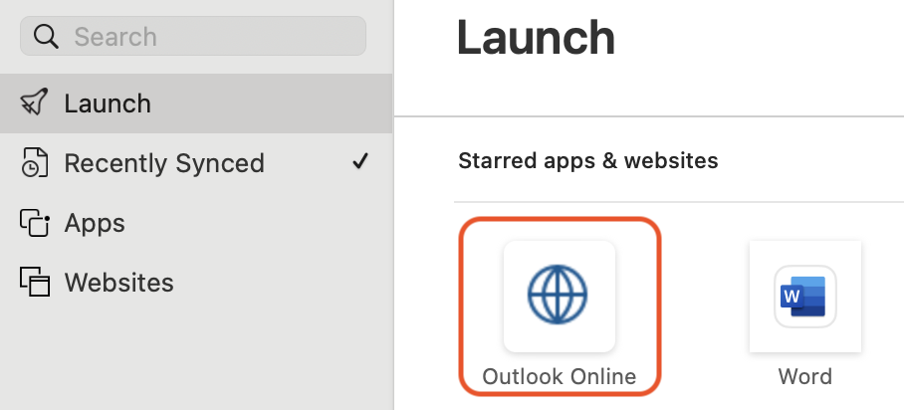Select the Launch rocket icon
This screenshot has width=904, height=410.
34,102
